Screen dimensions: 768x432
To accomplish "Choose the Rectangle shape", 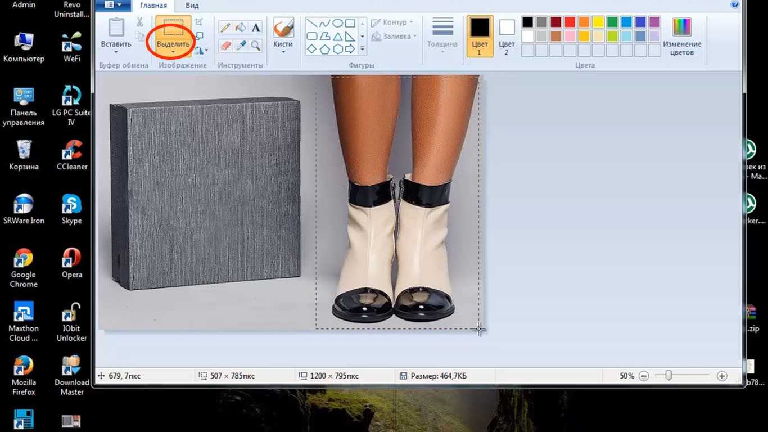I will pos(350,24).
